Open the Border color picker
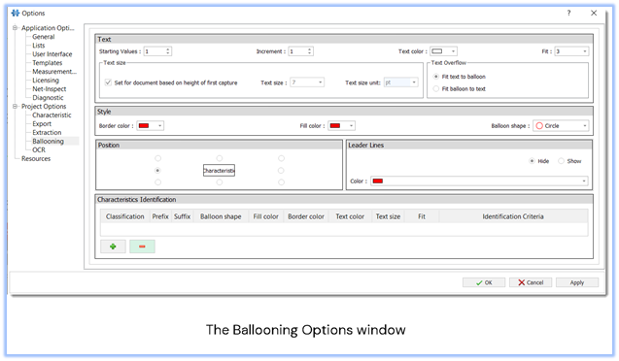The width and height of the screenshot is (619, 361). coord(151,126)
